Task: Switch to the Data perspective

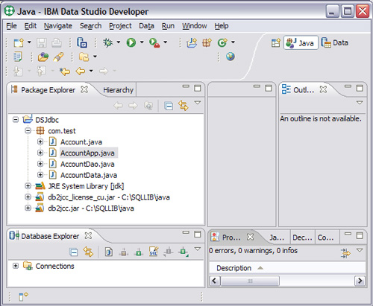Action: tap(335, 42)
